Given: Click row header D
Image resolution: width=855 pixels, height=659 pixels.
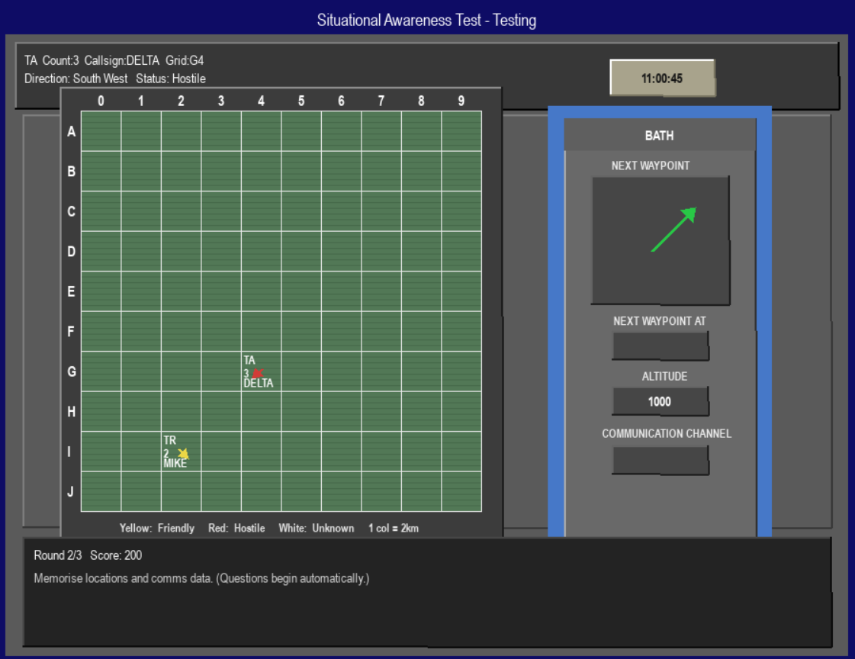Looking at the screenshot, I should click(72, 251).
